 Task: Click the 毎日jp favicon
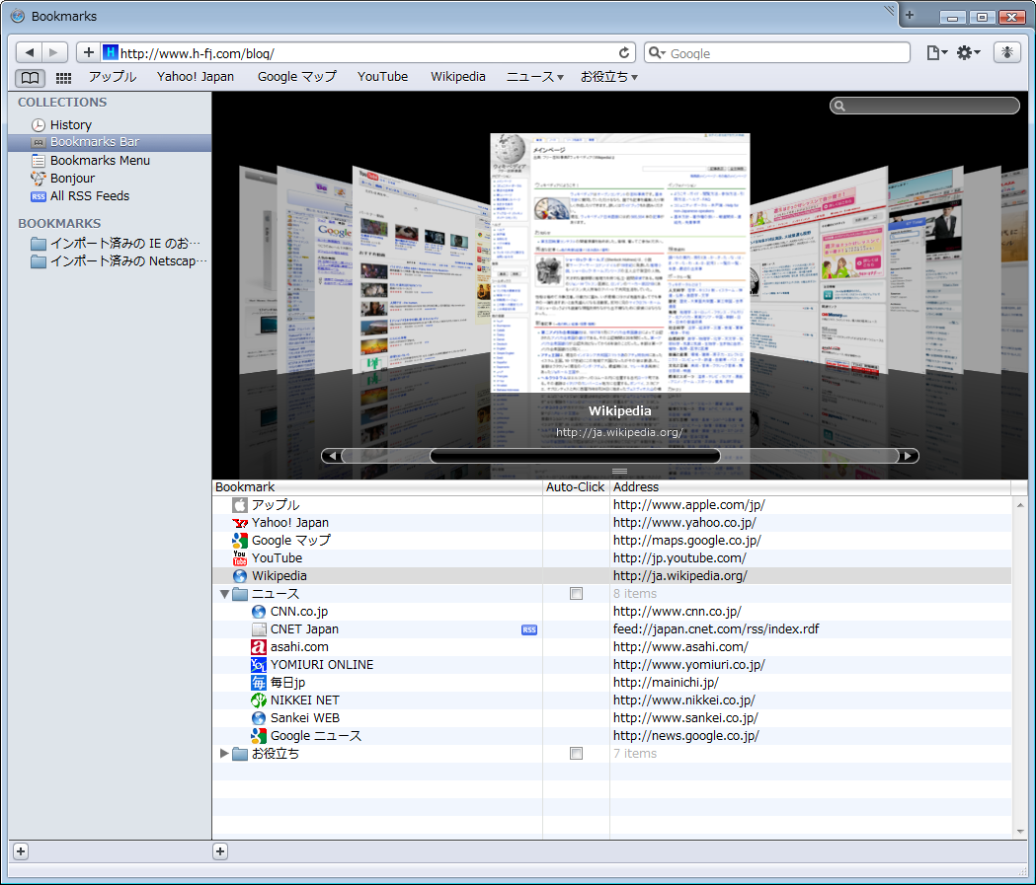(x=259, y=683)
